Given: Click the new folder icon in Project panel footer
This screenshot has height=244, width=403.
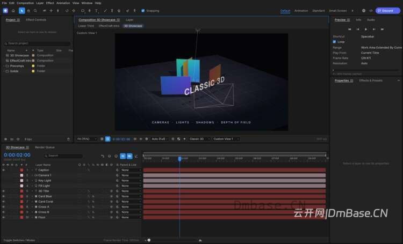Looking at the screenshot, I should point(12,139).
